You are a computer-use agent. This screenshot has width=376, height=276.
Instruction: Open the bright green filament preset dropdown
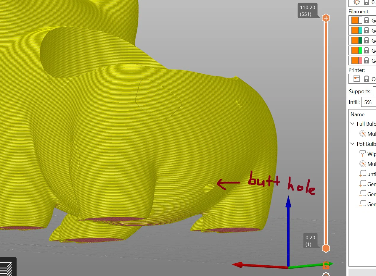pos(362,50)
